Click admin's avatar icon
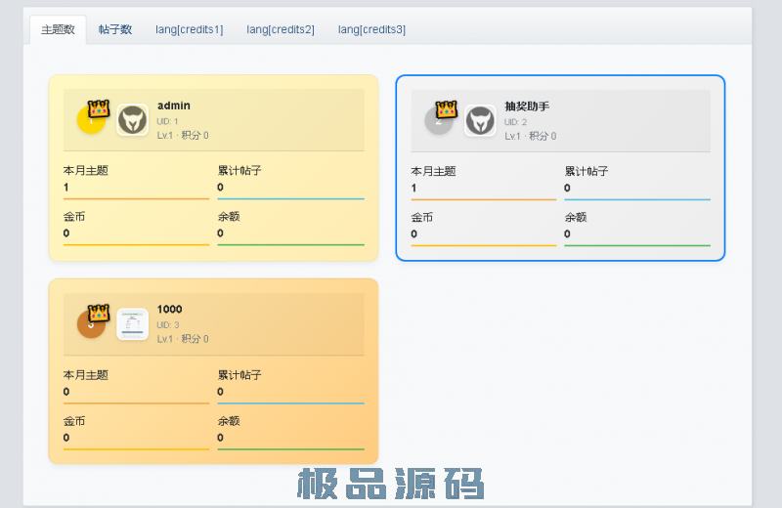The width and height of the screenshot is (782, 508). [x=132, y=120]
